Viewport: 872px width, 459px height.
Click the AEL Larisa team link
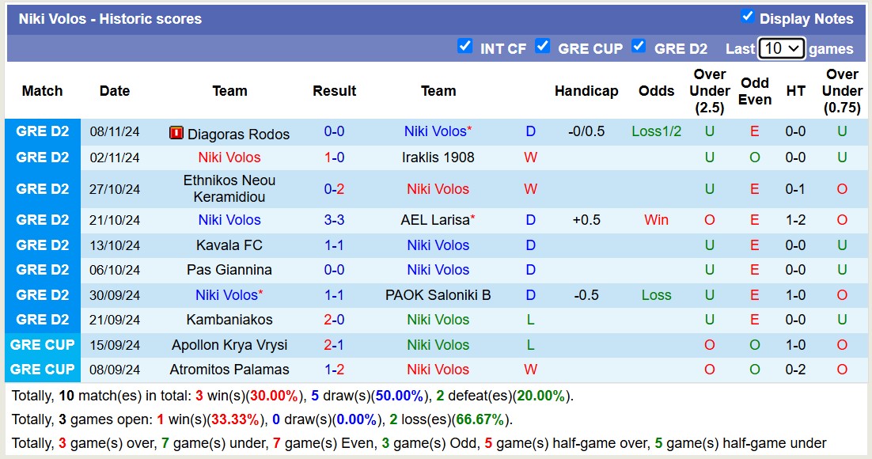coord(434,220)
